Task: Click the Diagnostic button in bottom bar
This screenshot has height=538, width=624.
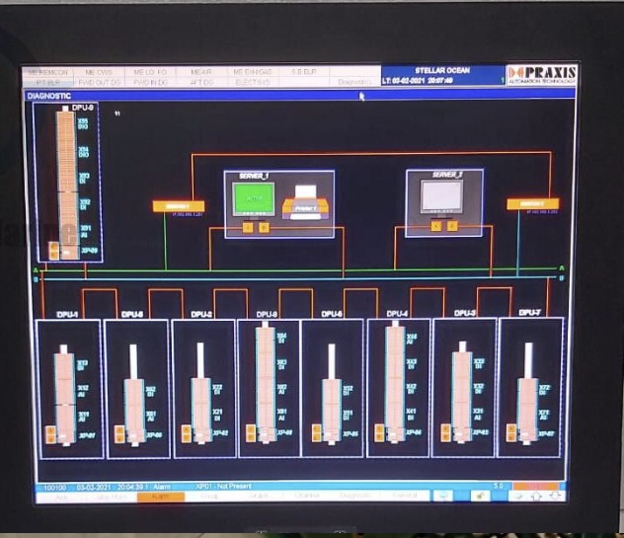Action: (355, 496)
